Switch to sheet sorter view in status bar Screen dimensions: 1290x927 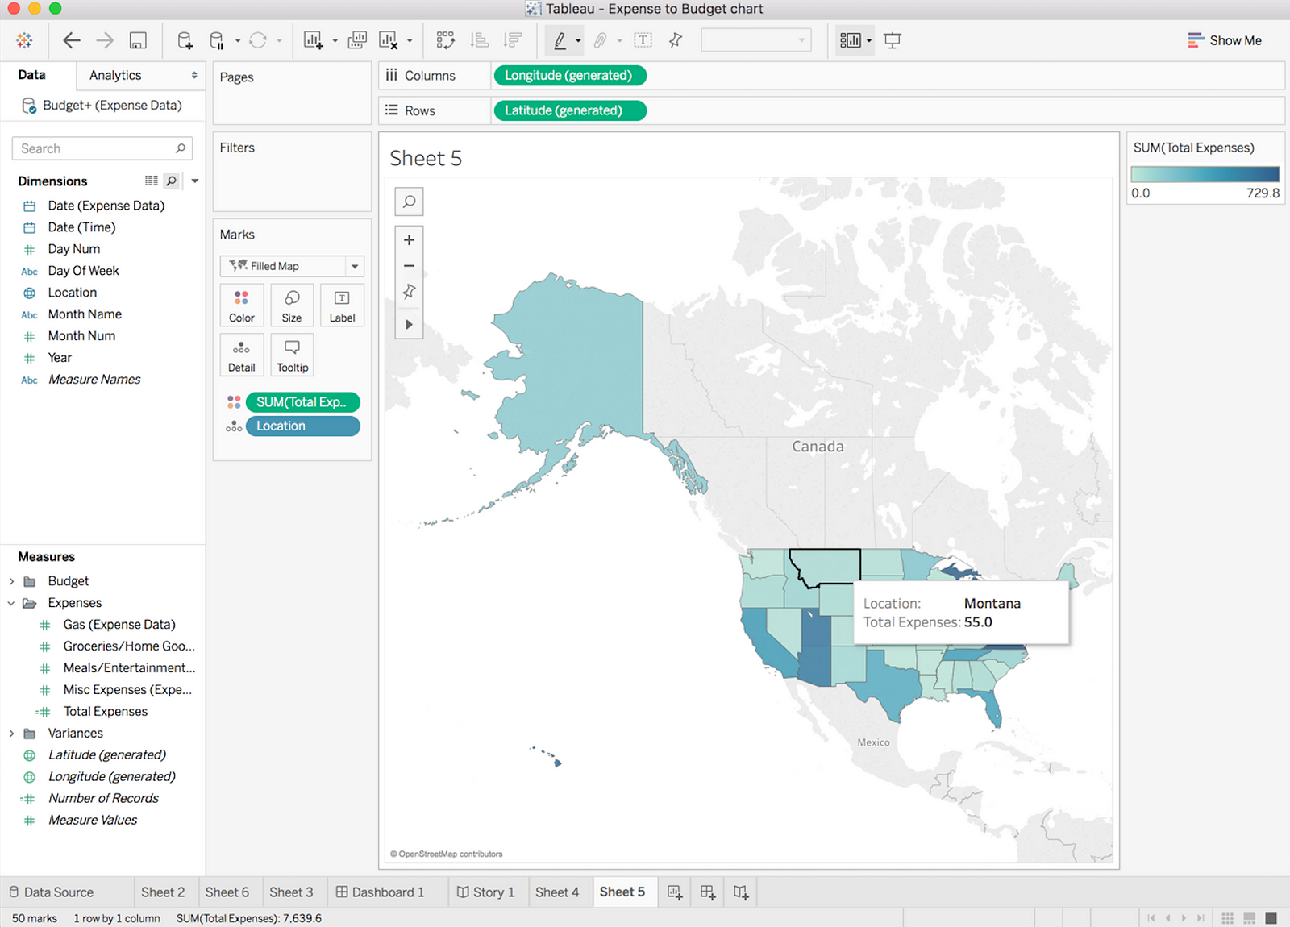pyautogui.click(x=1228, y=918)
